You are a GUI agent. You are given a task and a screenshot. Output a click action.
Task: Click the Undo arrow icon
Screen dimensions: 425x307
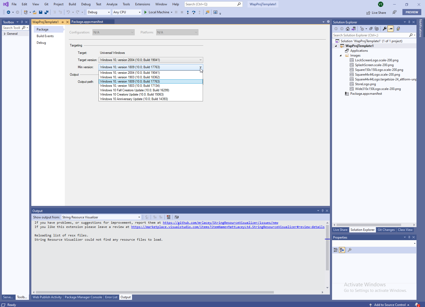68,12
